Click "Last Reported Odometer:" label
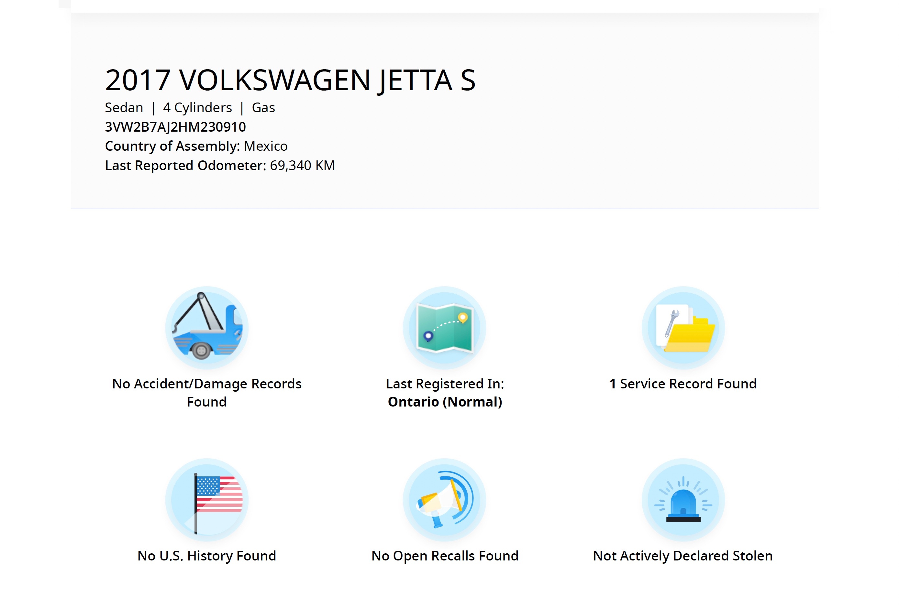Screen dimensions: 899x608 click(x=186, y=166)
